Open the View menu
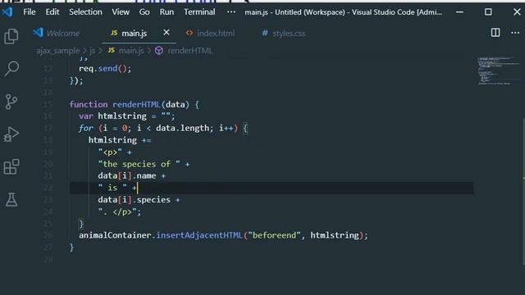The image size is (525, 295). coord(121,12)
